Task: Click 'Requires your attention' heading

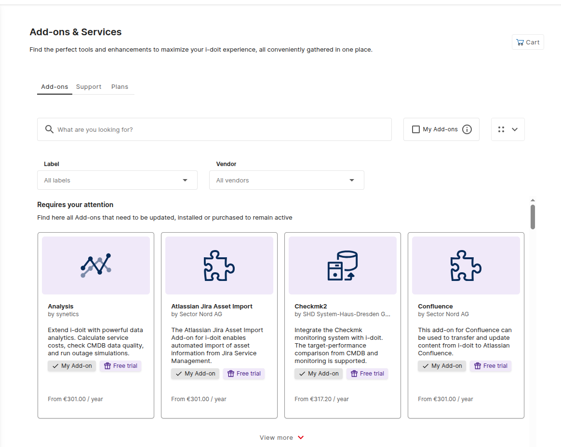Action: (75, 205)
